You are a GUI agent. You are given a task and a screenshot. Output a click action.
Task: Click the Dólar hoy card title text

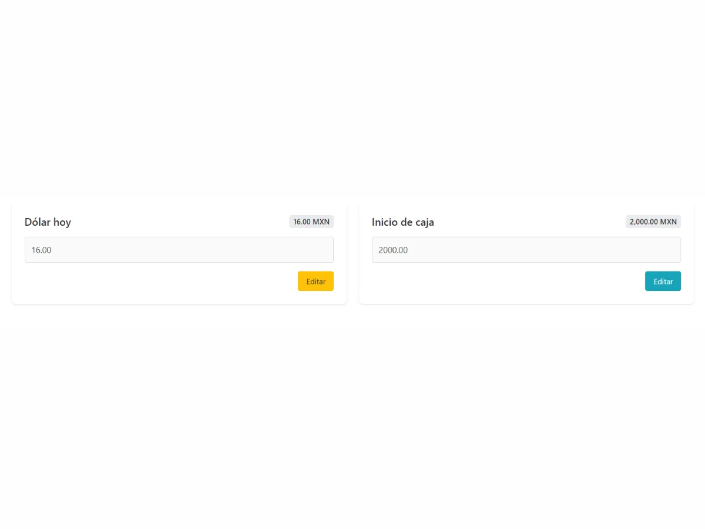pyautogui.click(x=48, y=222)
